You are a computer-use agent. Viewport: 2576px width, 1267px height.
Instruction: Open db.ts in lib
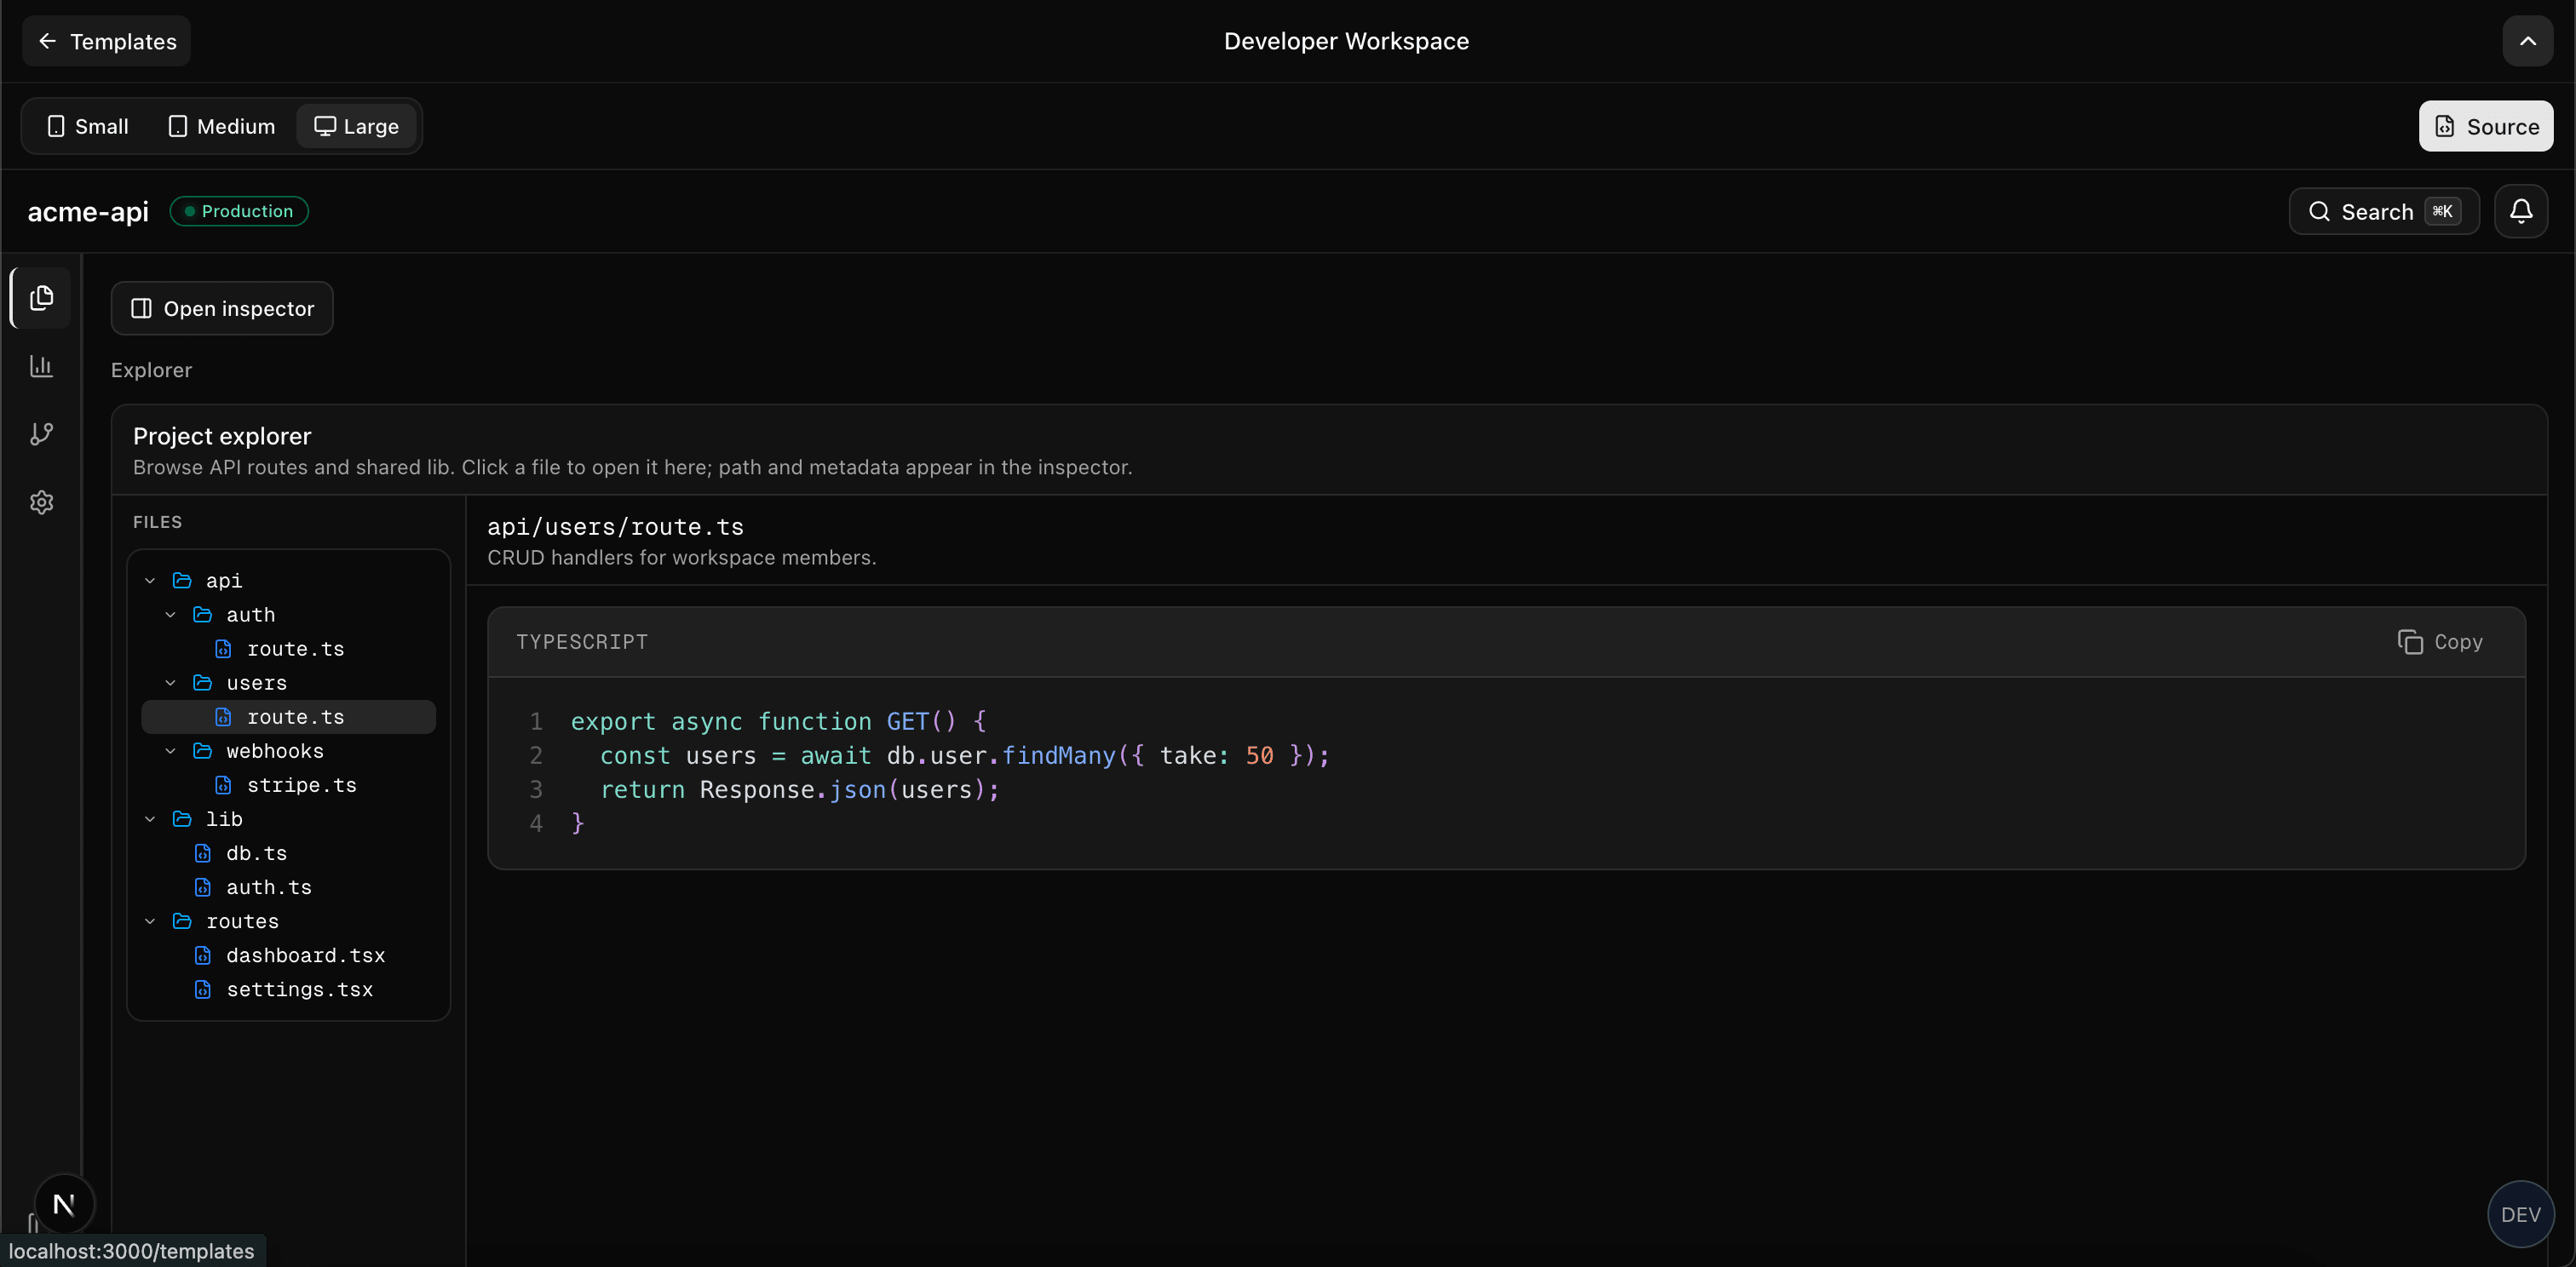(x=288, y=852)
